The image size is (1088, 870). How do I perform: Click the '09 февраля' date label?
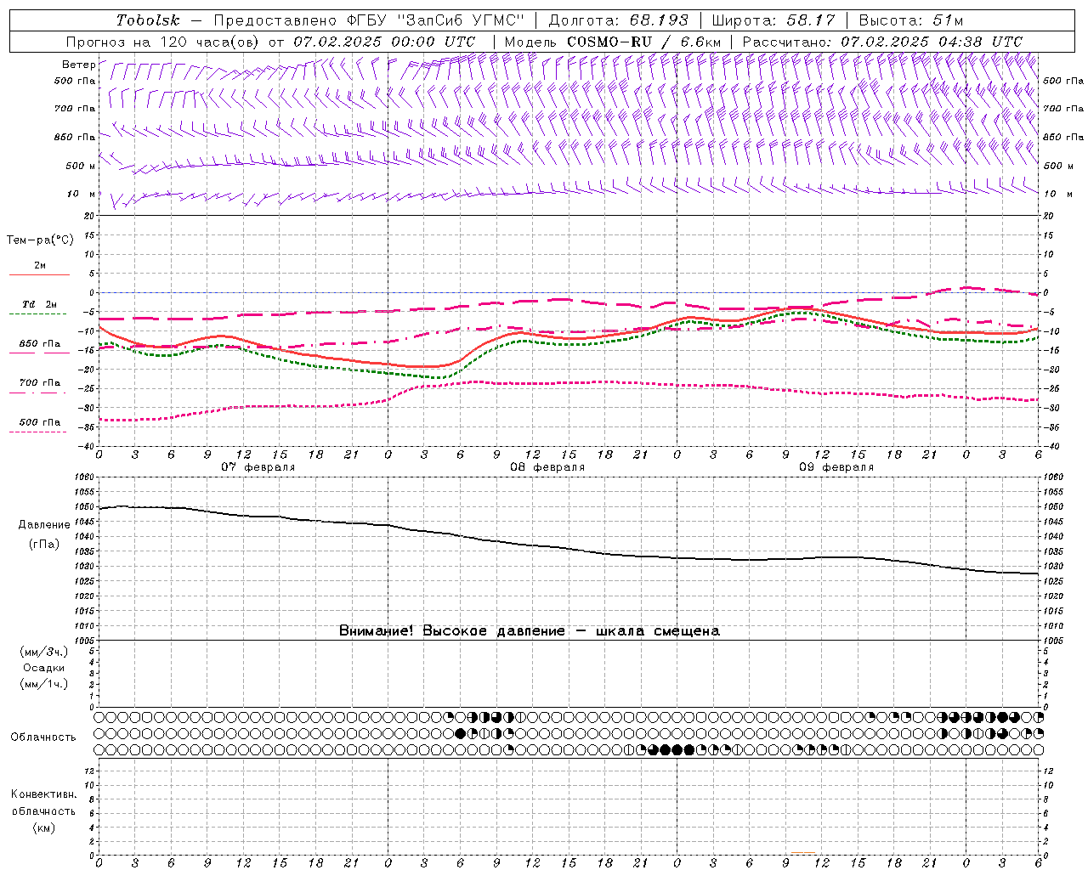836,467
